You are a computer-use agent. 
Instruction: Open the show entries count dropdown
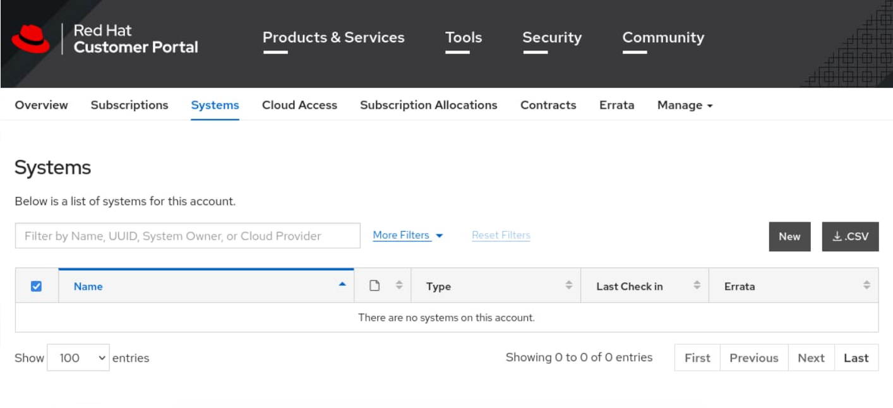point(78,357)
